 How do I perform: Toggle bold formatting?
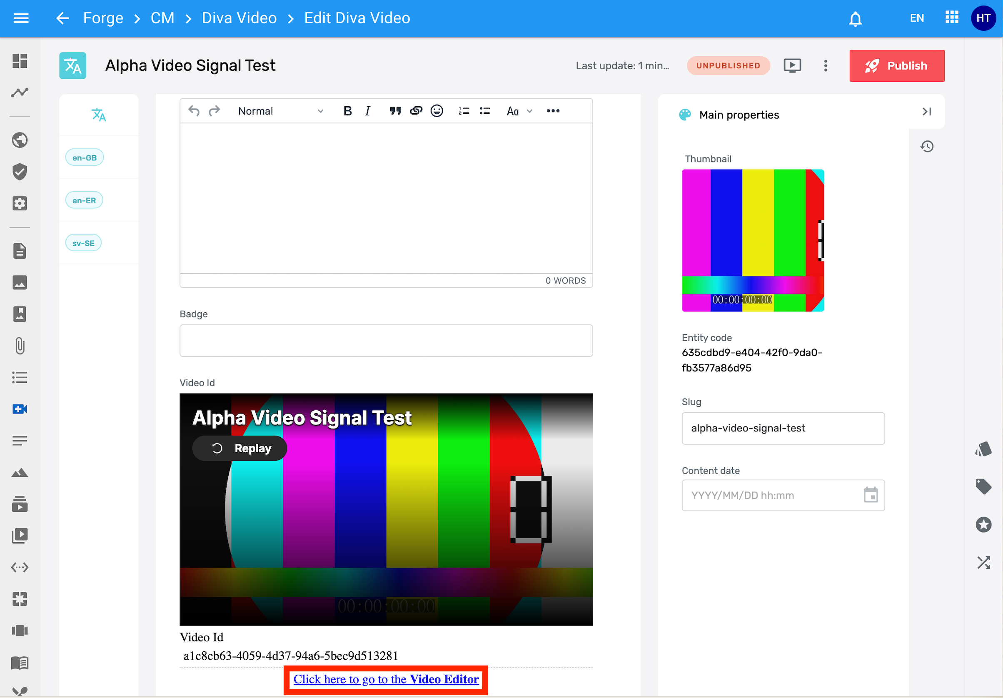click(x=347, y=111)
